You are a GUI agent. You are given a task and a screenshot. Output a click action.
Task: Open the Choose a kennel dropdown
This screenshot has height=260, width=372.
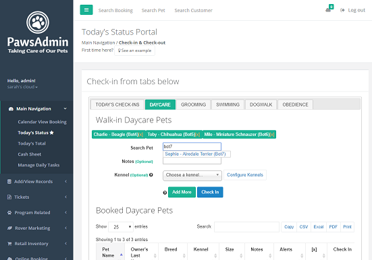coord(192,175)
